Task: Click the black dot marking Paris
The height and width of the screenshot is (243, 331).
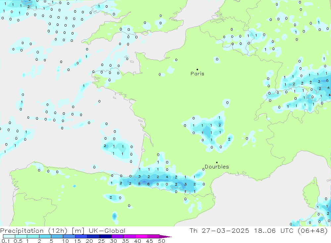Action: (197, 69)
